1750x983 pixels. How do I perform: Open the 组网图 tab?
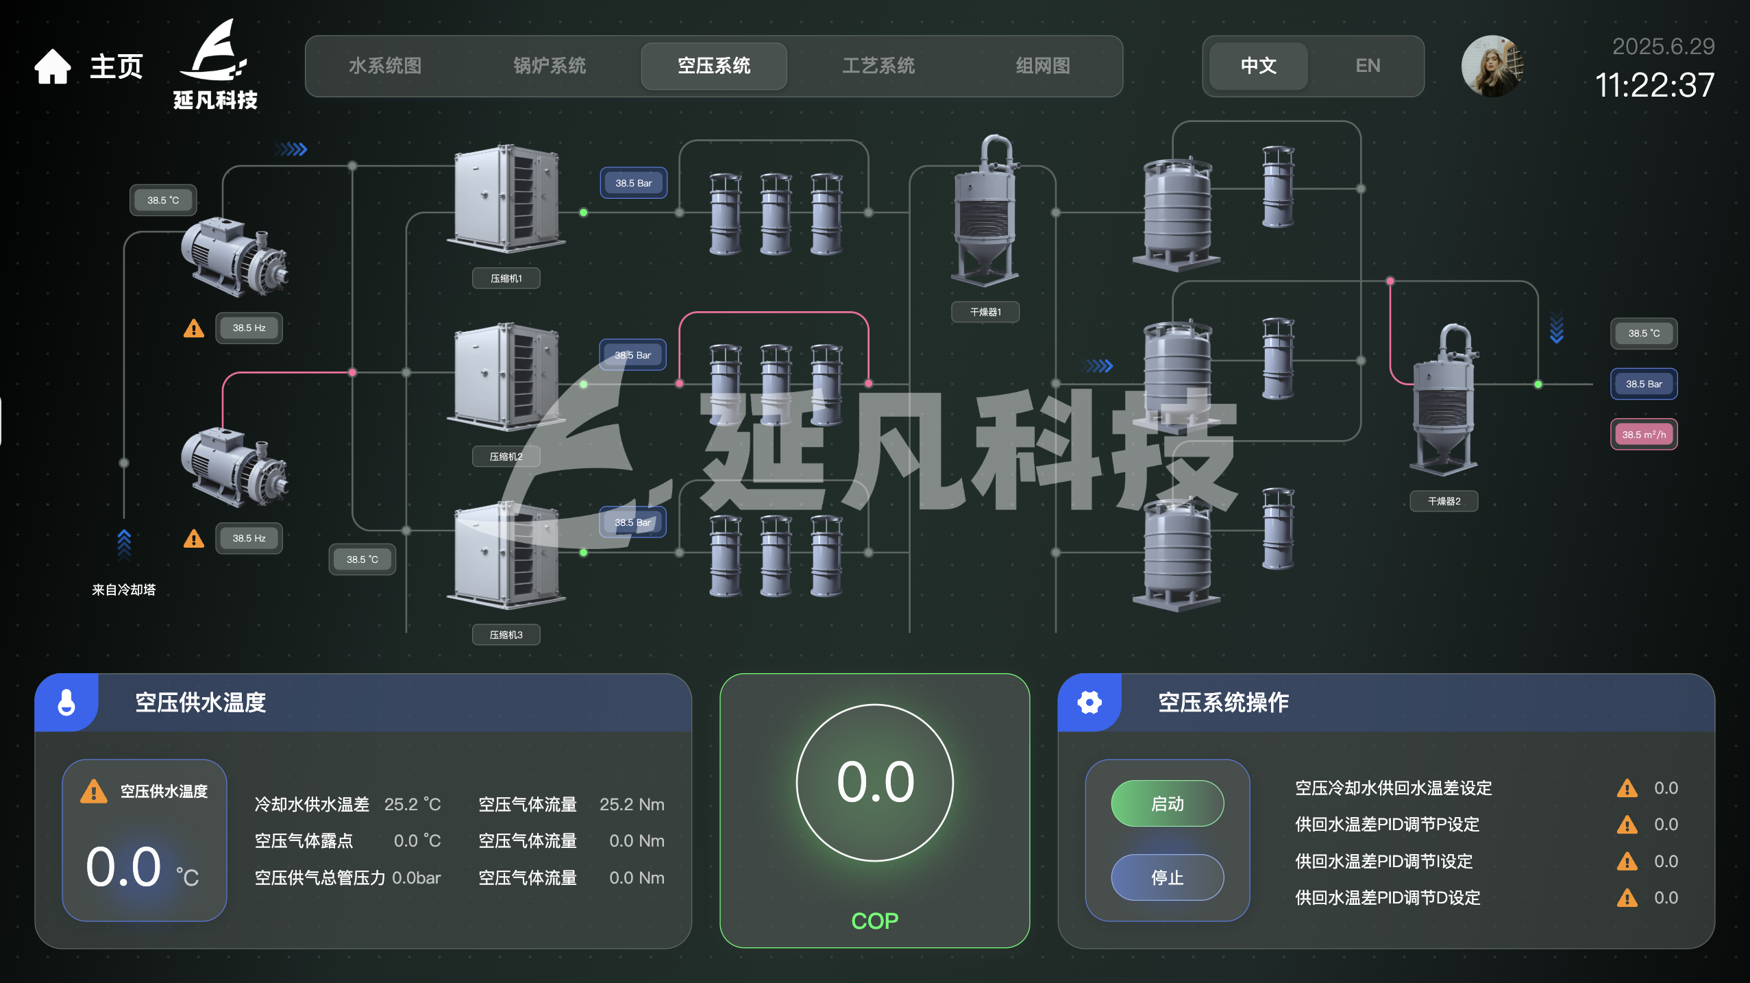pyautogui.click(x=1043, y=66)
